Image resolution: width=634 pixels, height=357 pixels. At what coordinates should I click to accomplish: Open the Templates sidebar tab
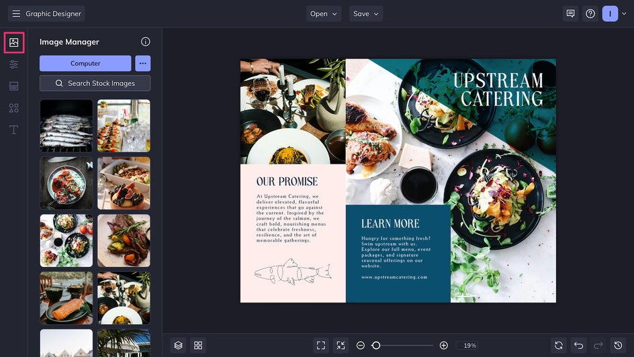(13, 86)
